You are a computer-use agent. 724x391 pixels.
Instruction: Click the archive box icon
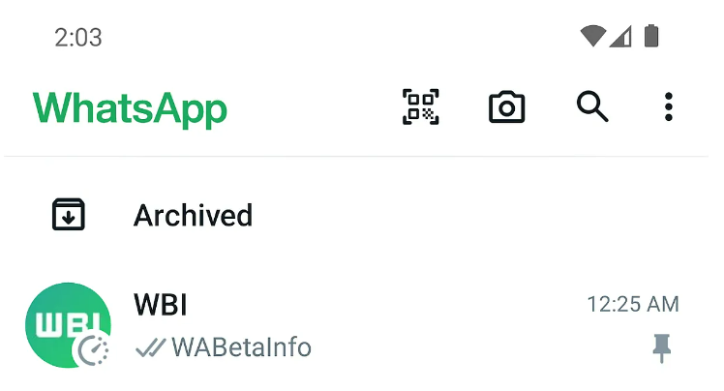point(69,214)
